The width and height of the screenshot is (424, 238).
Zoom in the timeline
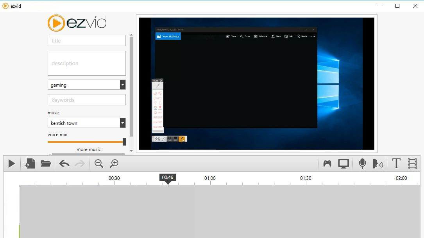[x=114, y=163]
